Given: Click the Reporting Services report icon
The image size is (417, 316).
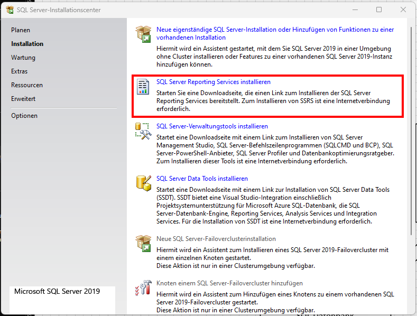Looking at the screenshot, I should [x=143, y=87].
